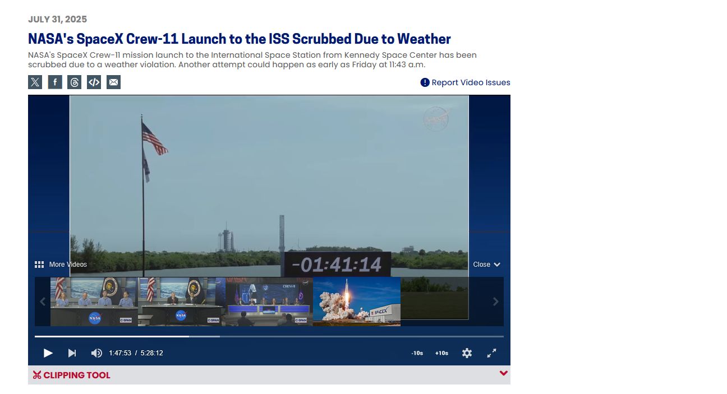The height and width of the screenshot is (394, 727).
Task: Rewind the video 10 seconds
Action: (417, 353)
